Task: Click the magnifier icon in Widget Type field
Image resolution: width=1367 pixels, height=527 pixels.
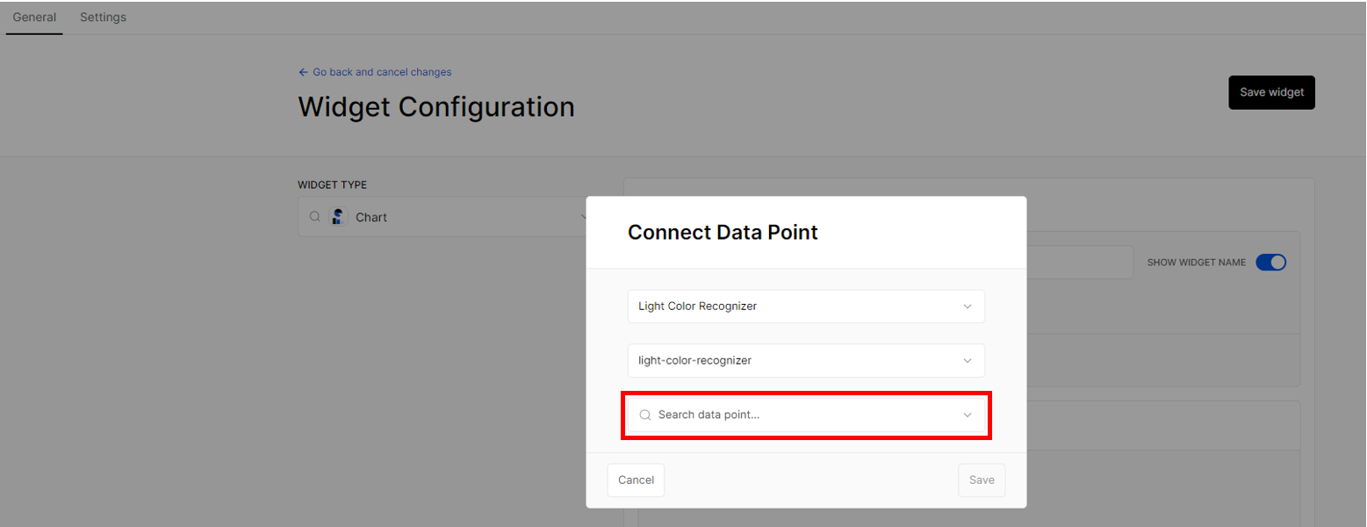Action: (x=314, y=217)
